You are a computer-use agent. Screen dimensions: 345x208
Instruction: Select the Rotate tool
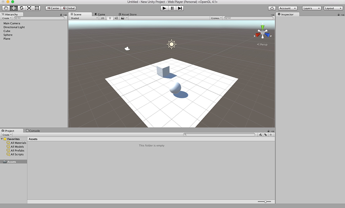[21, 8]
